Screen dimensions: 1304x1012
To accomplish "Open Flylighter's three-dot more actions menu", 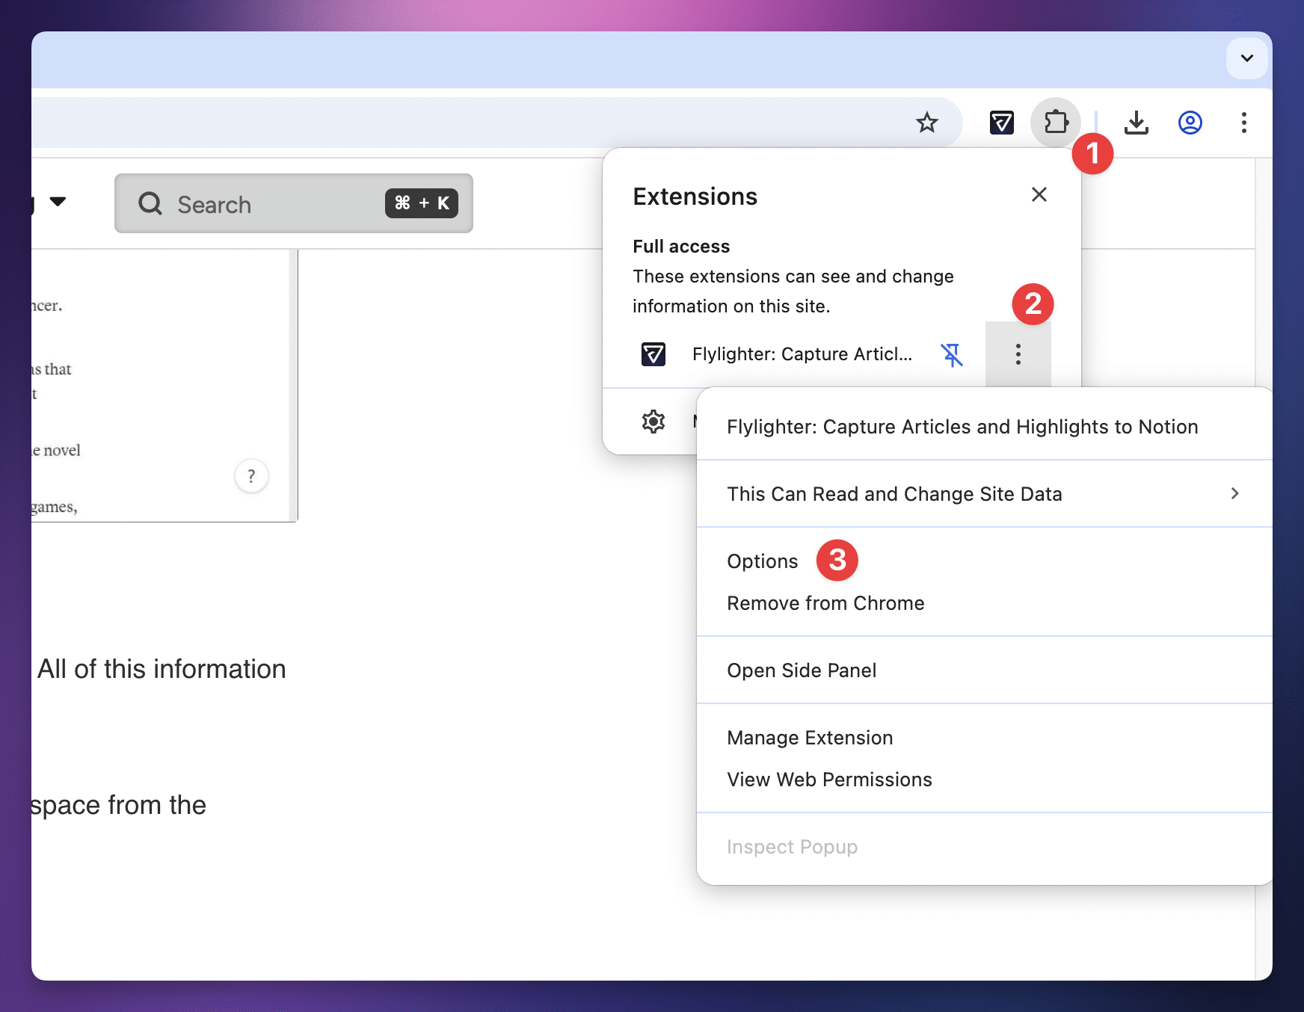I will pos(1018,354).
